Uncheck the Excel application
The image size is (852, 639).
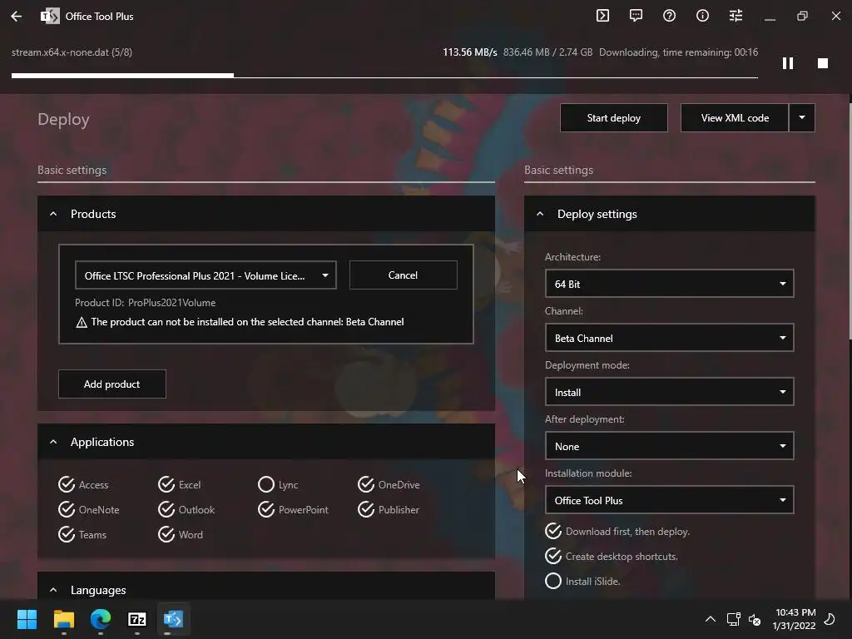pyautogui.click(x=166, y=485)
